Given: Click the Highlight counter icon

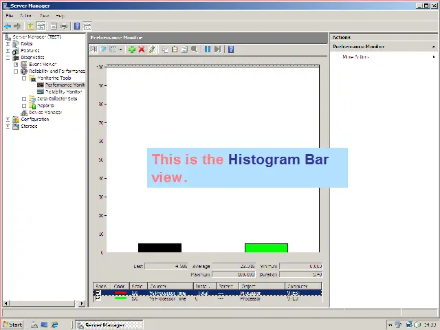Looking at the screenshot, I should pyautogui.click(x=152, y=49).
